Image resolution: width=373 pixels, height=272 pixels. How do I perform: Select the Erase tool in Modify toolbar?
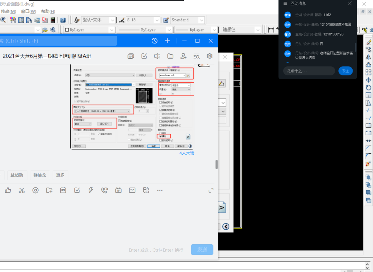368,42
